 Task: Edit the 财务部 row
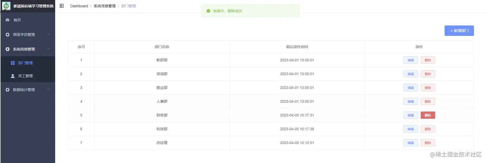pyautogui.click(x=411, y=115)
